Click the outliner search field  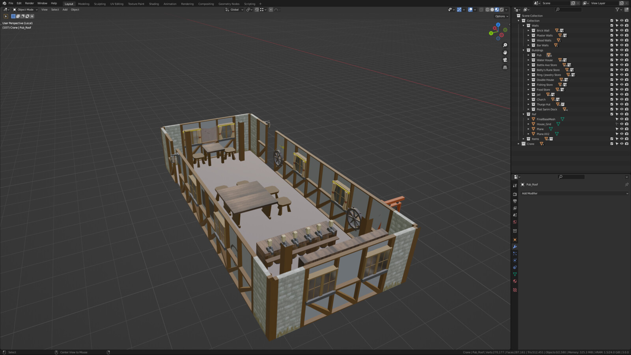pos(568,9)
